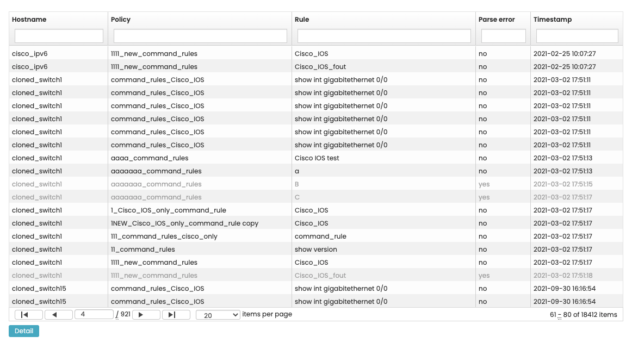Click the Timestamp filter input
Viewport: 632px width, 349px height.
click(x=577, y=36)
